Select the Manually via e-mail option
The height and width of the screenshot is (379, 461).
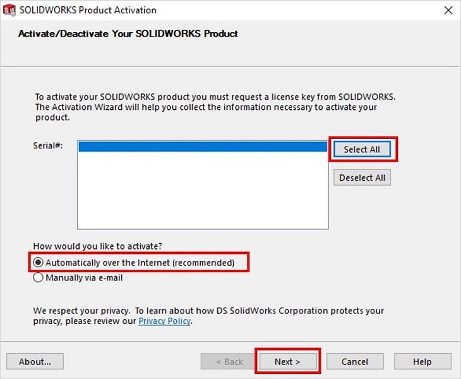tap(39, 278)
